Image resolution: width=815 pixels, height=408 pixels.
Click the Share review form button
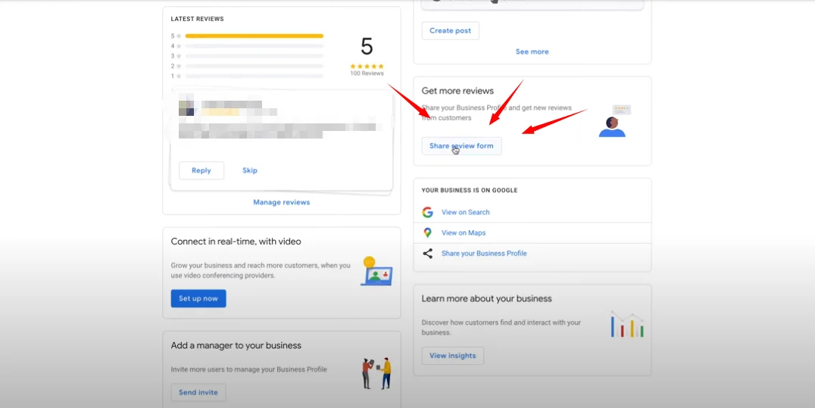point(461,146)
